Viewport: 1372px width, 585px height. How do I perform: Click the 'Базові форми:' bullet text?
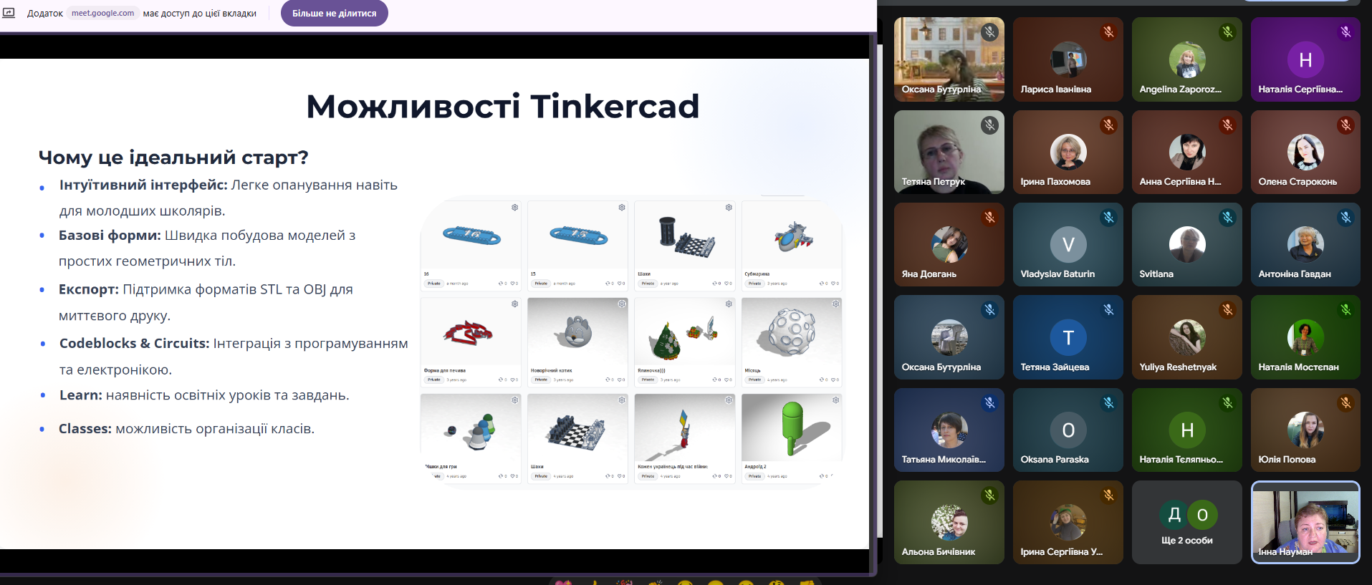click(x=110, y=236)
